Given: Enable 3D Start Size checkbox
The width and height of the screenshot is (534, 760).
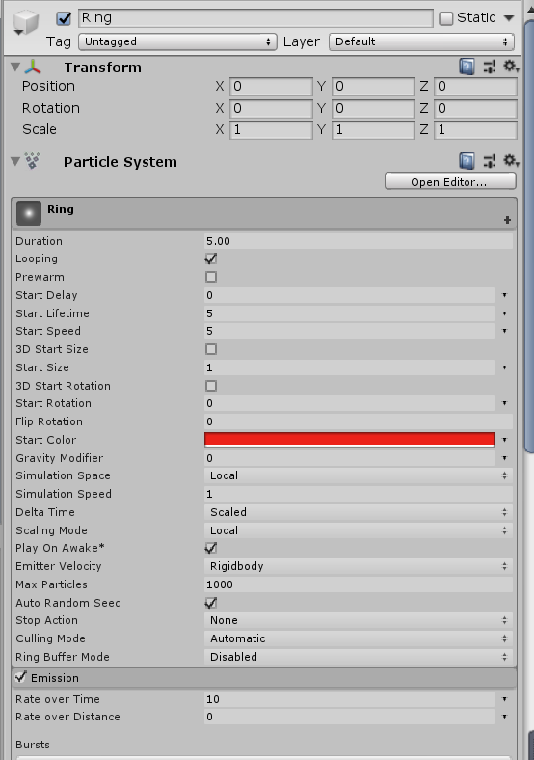Looking at the screenshot, I should [x=211, y=349].
